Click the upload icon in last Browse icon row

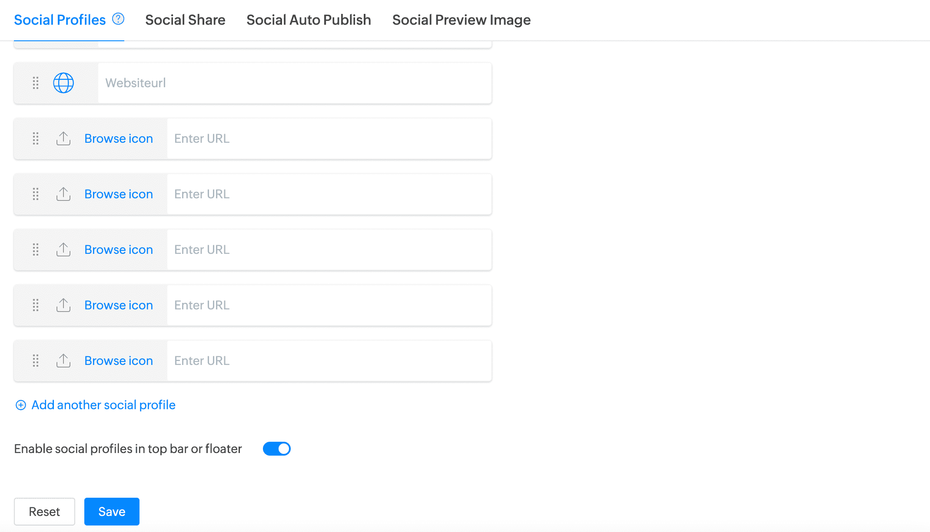point(63,361)
